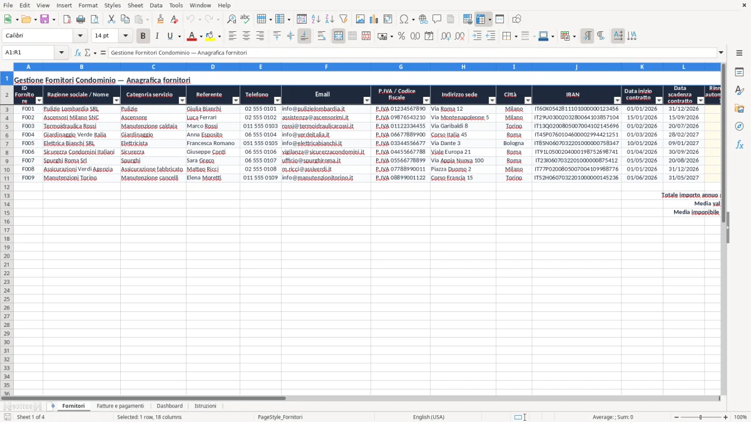Toggle Wrap Text

[322, 36]
